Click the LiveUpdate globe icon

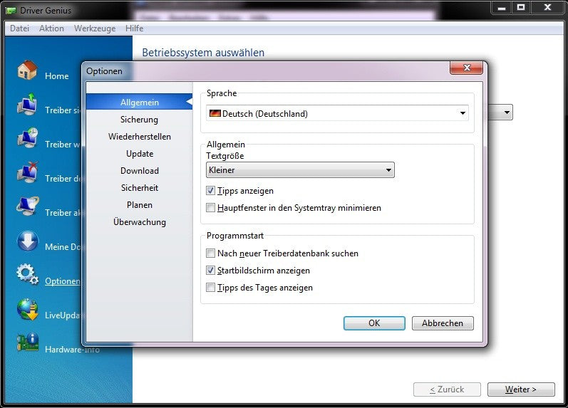28,310
